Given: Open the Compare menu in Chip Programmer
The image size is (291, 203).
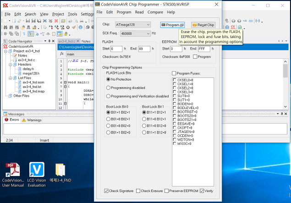Looking at the screenshot, I should click(155, 12).
